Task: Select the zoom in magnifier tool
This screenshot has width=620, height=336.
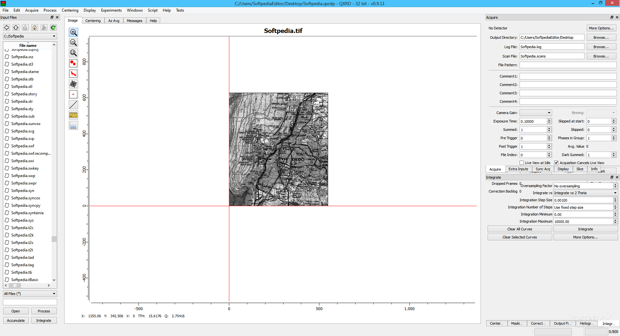Action: coord(73,32)
